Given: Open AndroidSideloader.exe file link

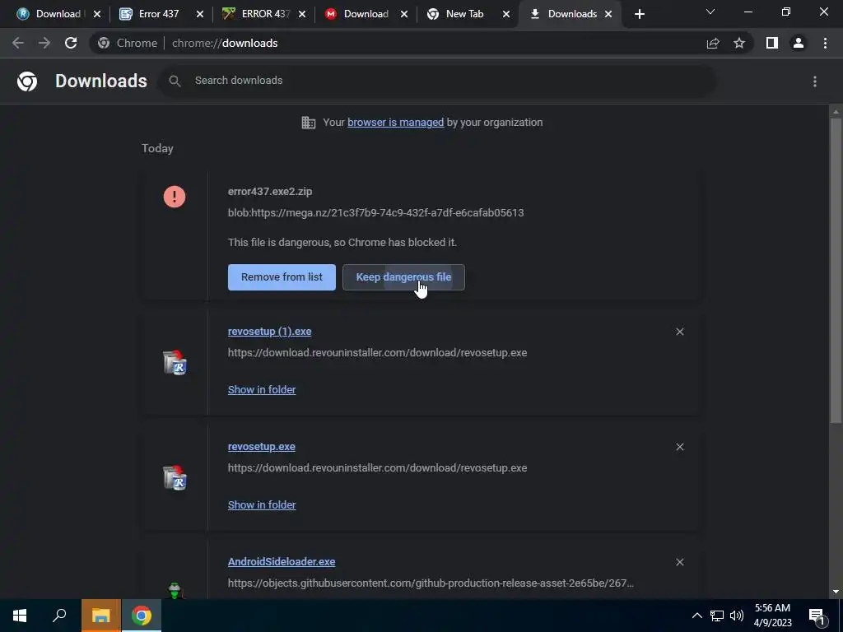Looking at the screenshot, I should [282, 561].
